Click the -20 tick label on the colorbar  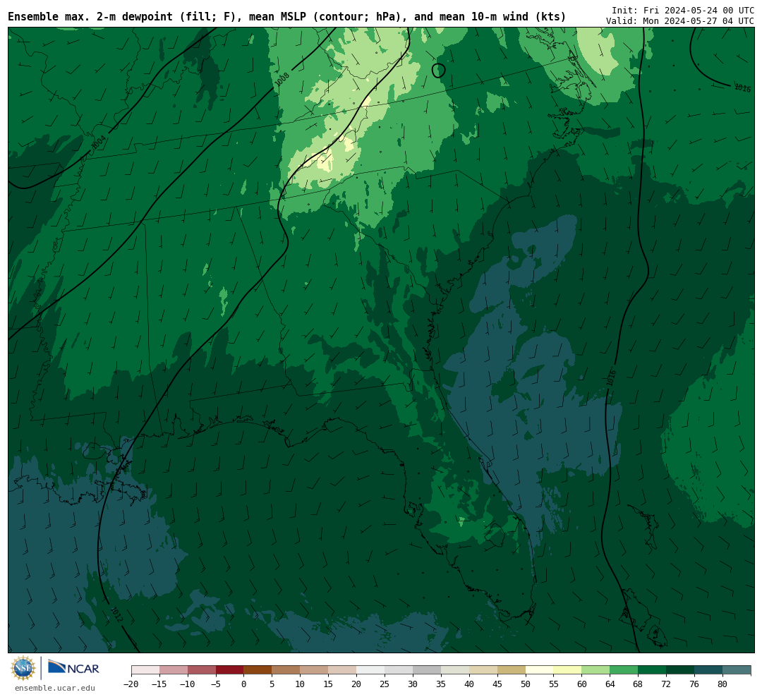click(x=131, y=684)
